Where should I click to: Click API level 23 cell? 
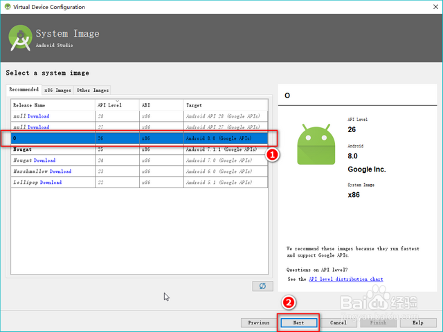tap(117, 171)
